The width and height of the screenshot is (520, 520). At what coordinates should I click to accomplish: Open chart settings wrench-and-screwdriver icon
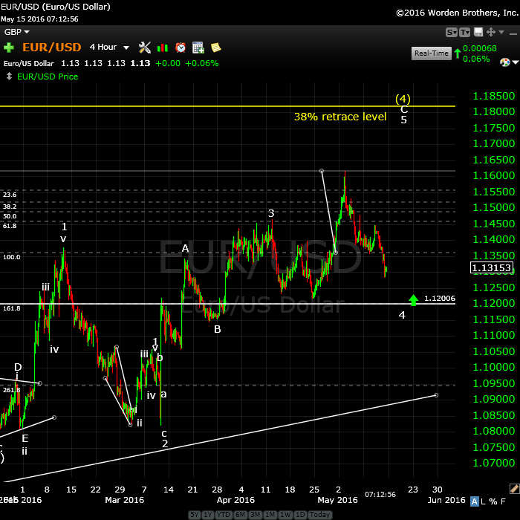pyautogui.click(x=145, y=48)
